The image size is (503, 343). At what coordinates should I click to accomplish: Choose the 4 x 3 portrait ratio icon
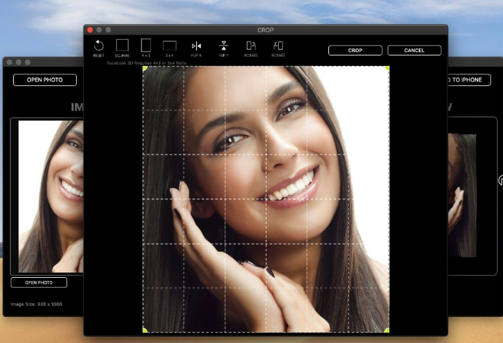click(146, 46)
